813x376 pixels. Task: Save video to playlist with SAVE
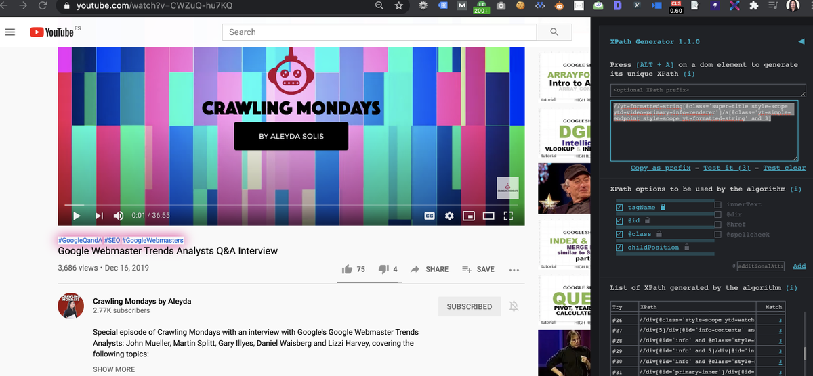478,269
